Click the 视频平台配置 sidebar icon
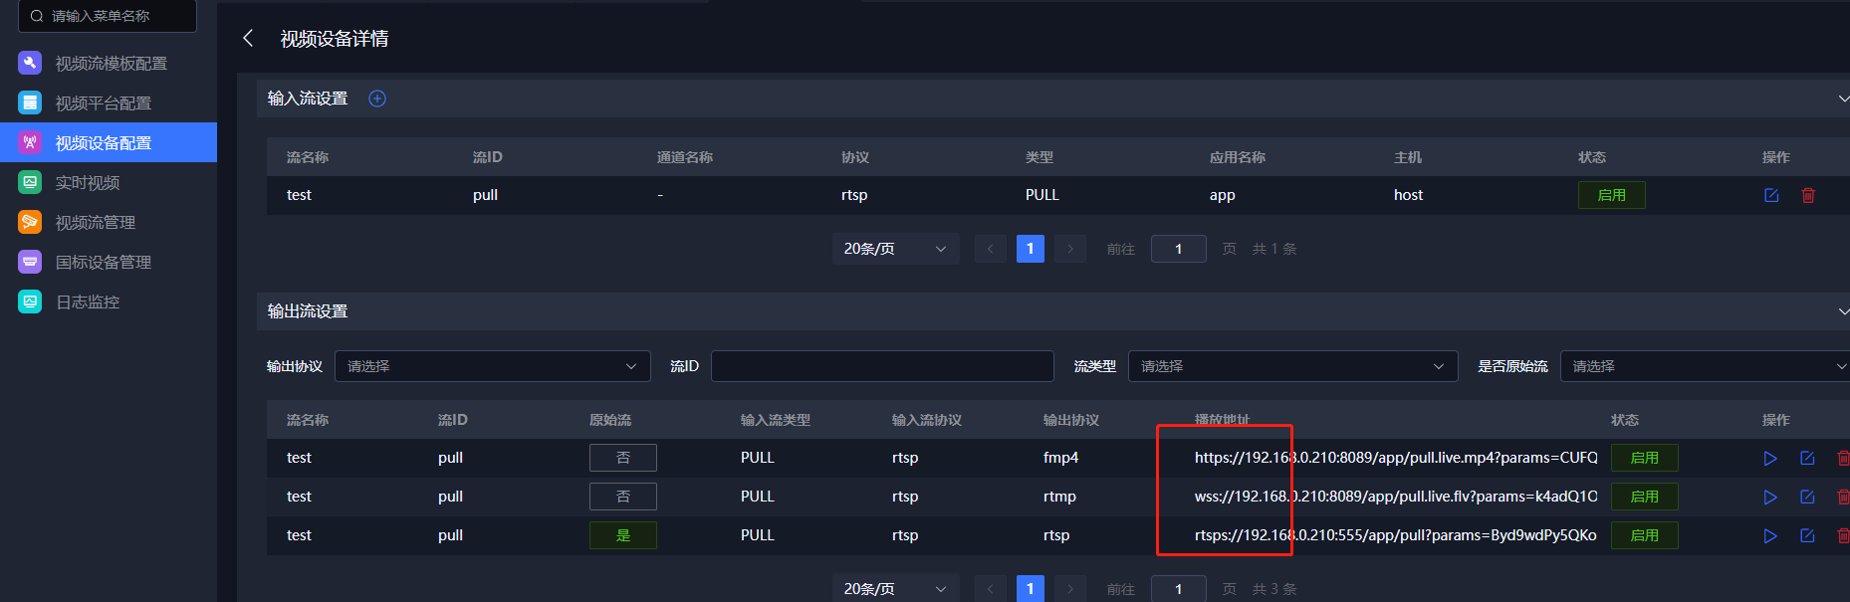Viewport: 1850px width, 602px height. [30, 102]
